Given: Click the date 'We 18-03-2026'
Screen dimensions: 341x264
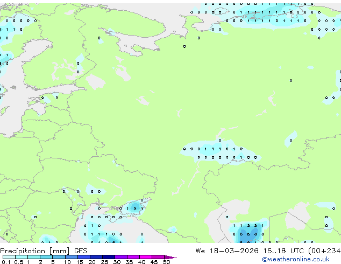Looking at the screenshot, I should tap(227, 251).
